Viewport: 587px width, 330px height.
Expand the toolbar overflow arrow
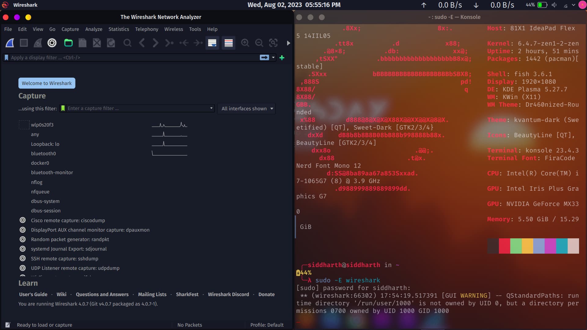click(x=288, y=43)
